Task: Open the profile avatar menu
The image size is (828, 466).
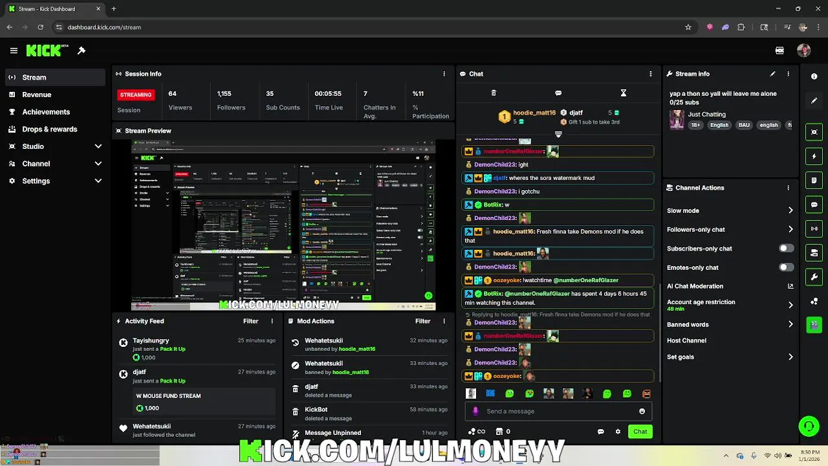Action: click(804, 50)
